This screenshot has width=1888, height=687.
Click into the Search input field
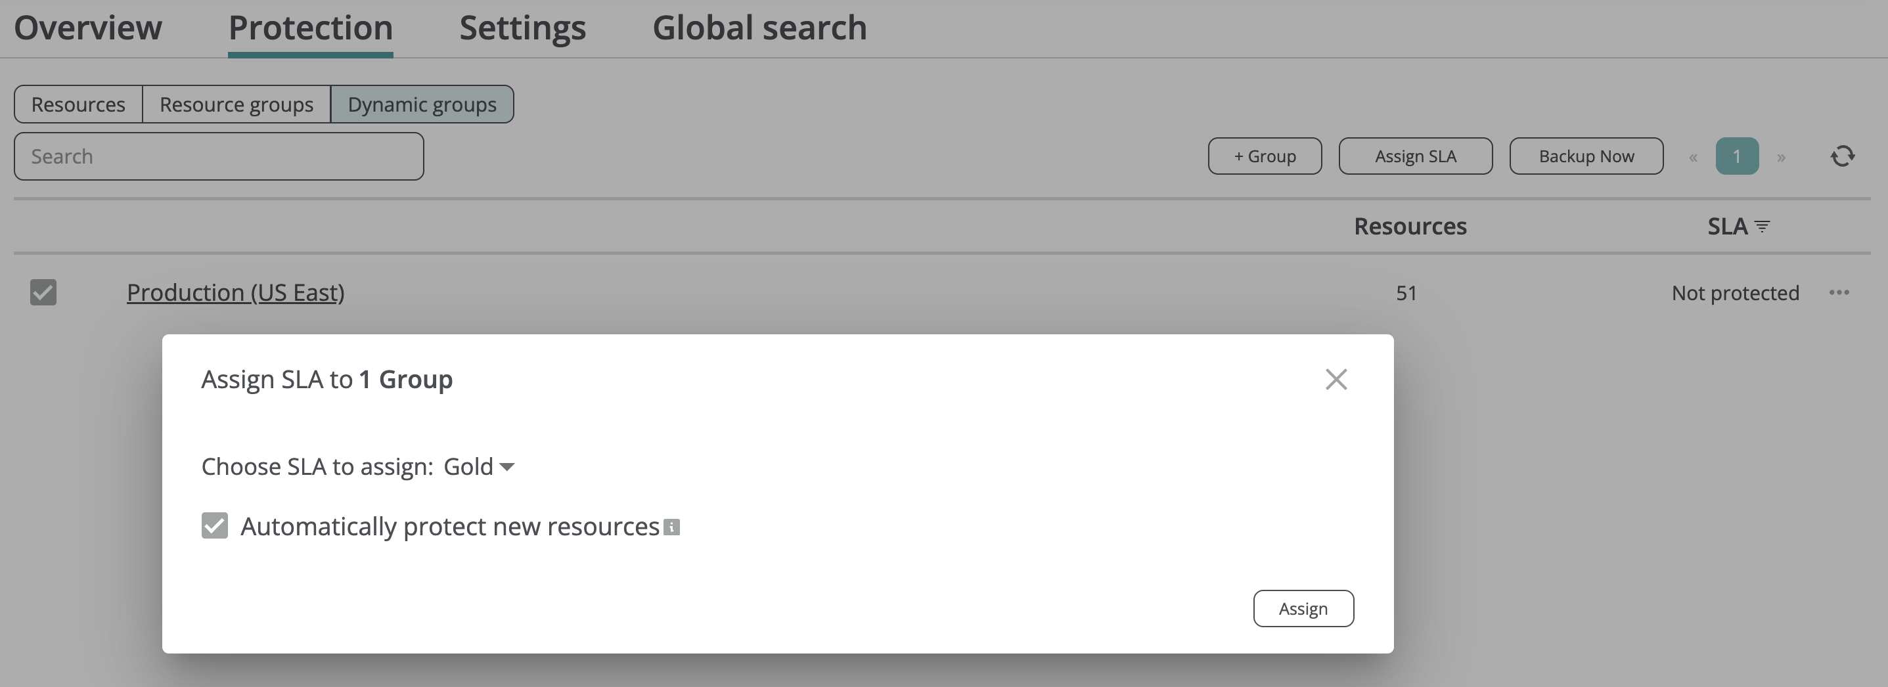218,157
